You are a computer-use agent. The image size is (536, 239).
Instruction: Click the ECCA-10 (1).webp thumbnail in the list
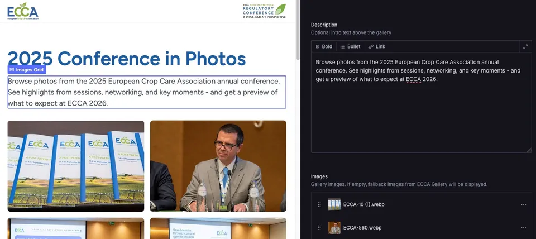pos(334,204)
